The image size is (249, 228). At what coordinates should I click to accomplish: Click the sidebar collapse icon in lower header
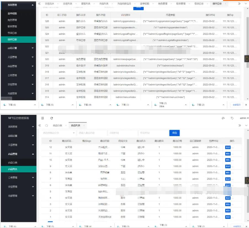pyautogui.click(x=43, y=118)
